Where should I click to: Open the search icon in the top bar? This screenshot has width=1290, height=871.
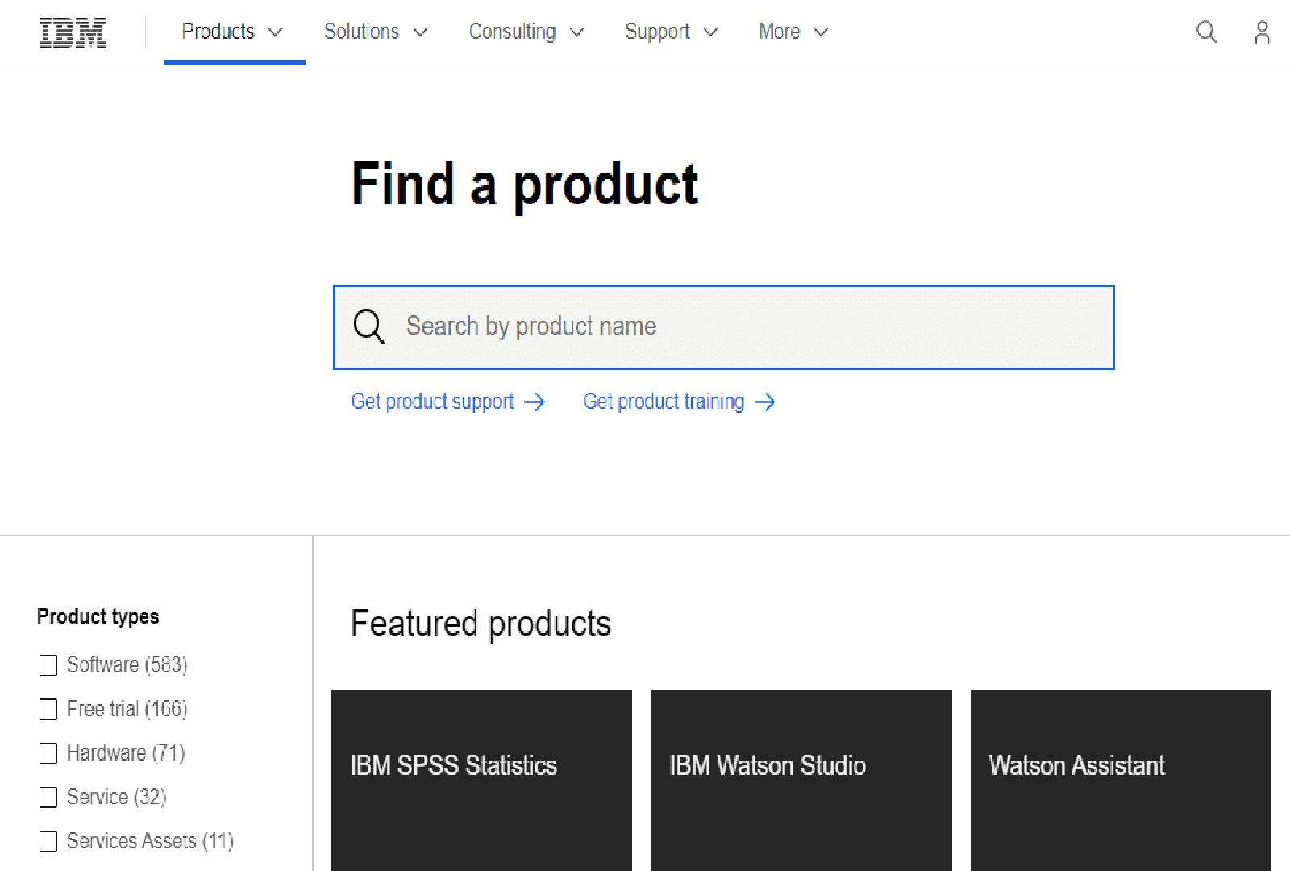(1205, 31)
